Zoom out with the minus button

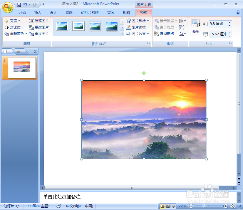(x=191, y=206)
